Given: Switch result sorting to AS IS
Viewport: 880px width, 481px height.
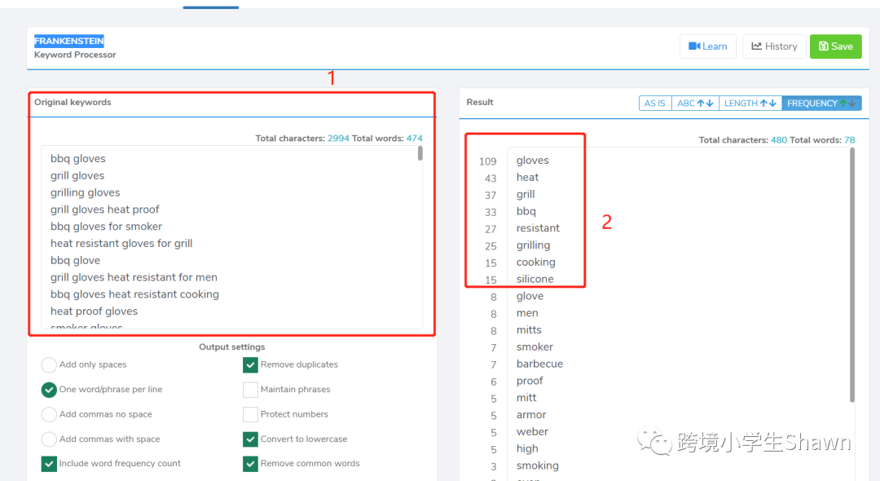Looking at the screenshot, I should coord(654,104).
